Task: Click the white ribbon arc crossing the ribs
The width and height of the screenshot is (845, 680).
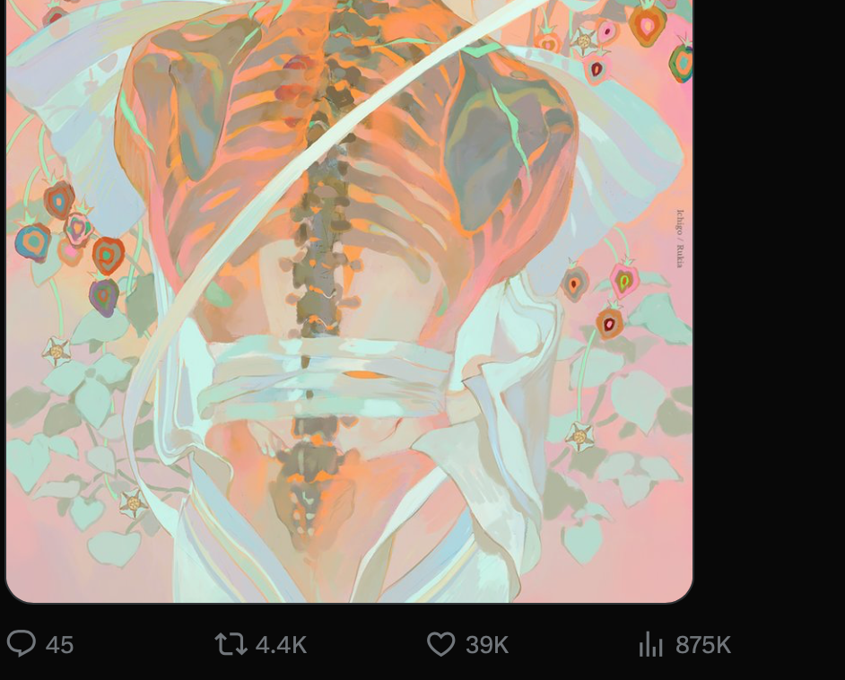Action: click(301, 178)
